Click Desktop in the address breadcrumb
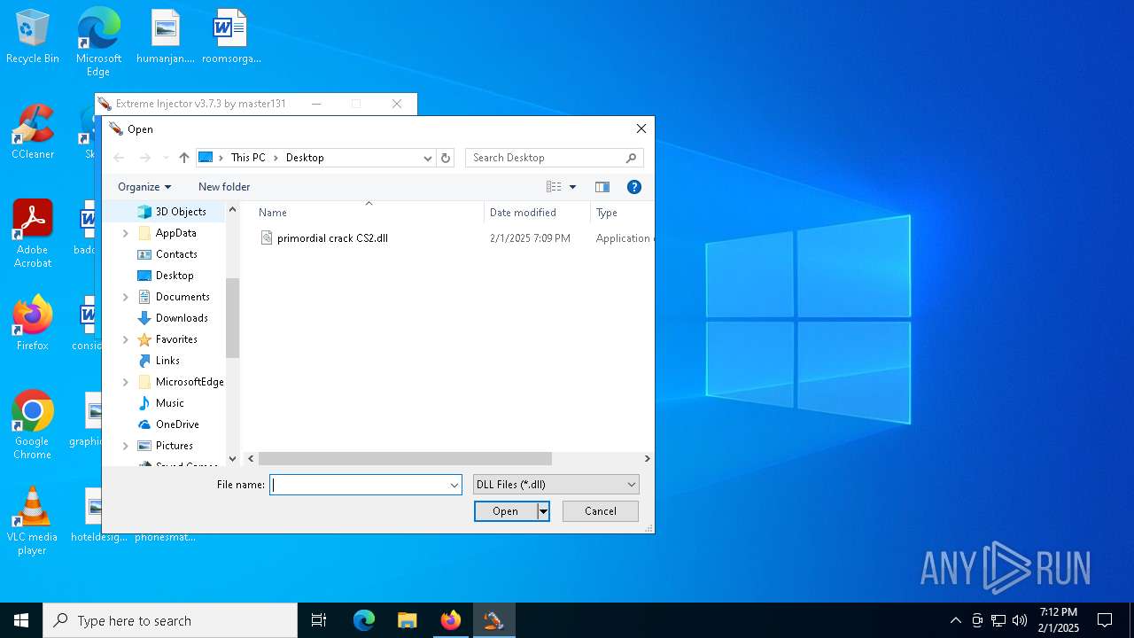 pos(305,158)
